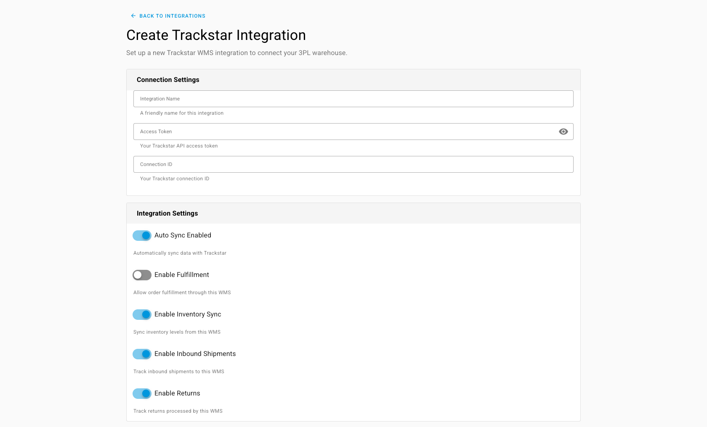
Task: Turn on Enable Fulfillment toggle
Action: click(142, 275)
